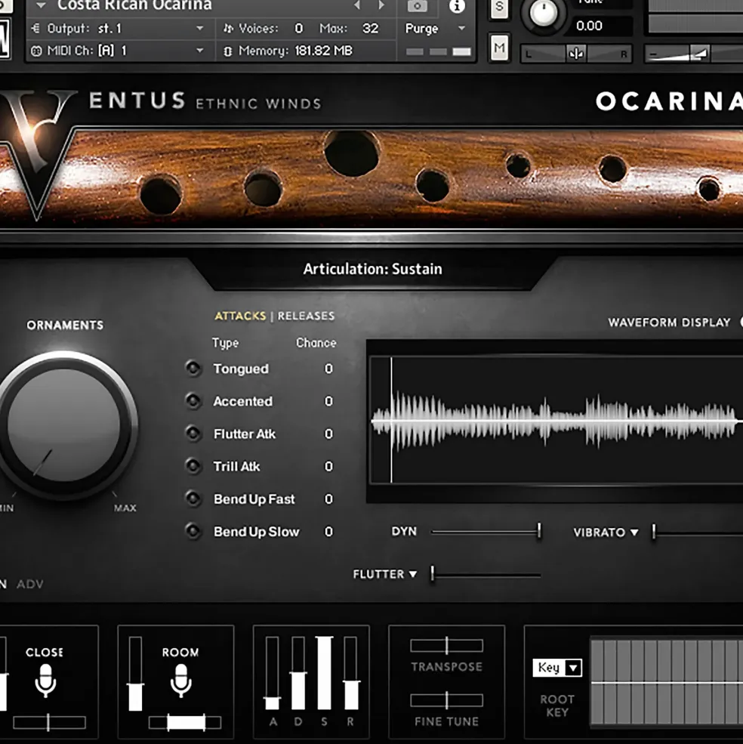Go to next instrument arrow

381,5
